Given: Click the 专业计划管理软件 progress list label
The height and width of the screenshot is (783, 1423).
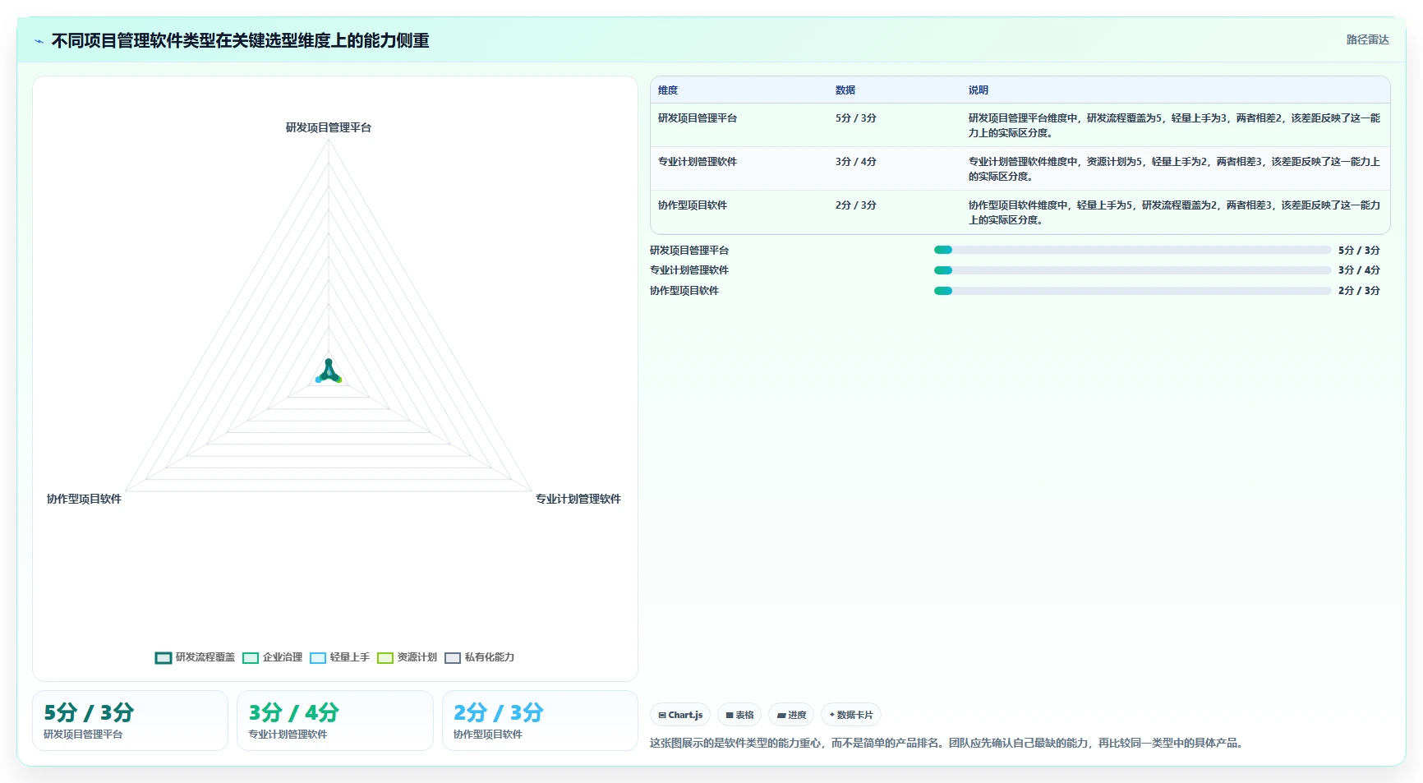Looking at the screenshot, I should [x=689, y=270].
